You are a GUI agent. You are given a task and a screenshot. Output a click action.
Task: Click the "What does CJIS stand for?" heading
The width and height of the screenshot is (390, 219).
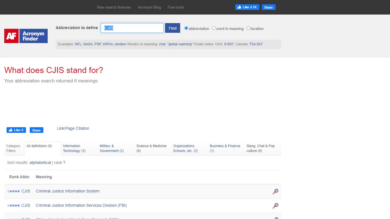click(54, 70)
